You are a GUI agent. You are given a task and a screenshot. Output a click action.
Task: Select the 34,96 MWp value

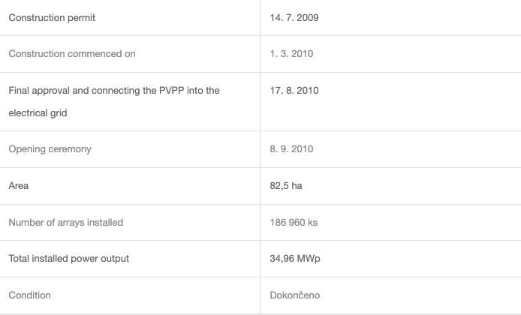[x=295, y=259]
